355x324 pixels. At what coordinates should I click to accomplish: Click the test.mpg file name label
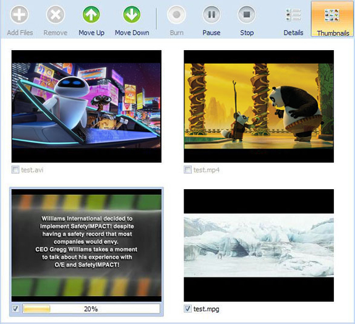(x=206, y=309)
